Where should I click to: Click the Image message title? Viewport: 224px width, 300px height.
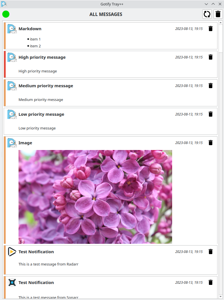pos(25,143)
